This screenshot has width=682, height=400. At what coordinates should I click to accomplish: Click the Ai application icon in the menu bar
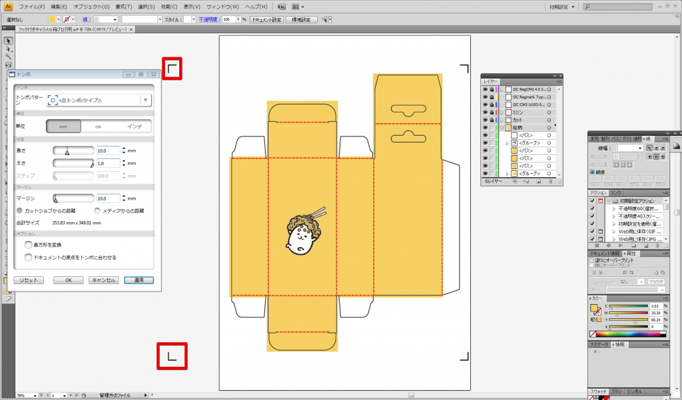[7, 6]
